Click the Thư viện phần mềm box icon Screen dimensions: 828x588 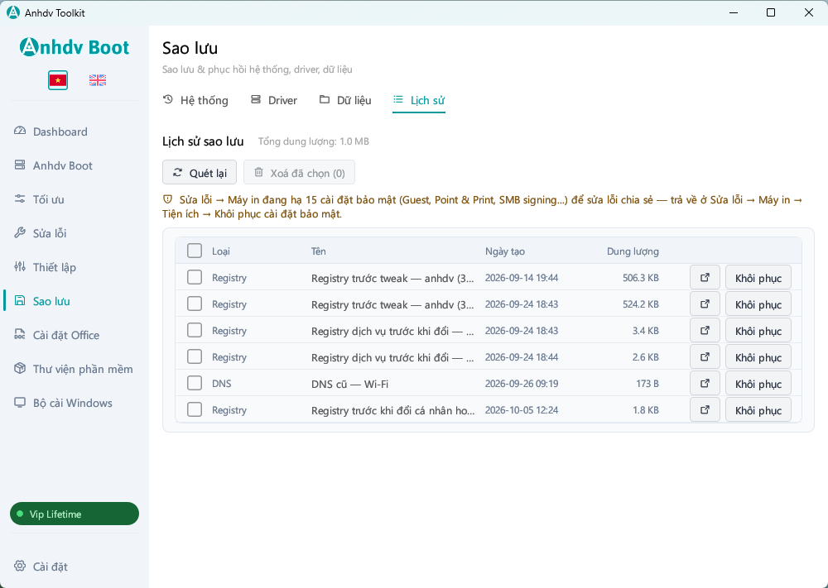[20, 368]
